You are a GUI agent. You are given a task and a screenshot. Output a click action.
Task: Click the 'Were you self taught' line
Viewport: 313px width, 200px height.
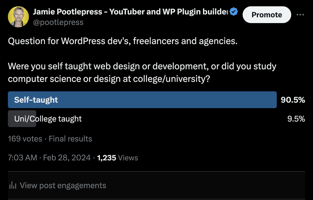click(x=142, y=66)
